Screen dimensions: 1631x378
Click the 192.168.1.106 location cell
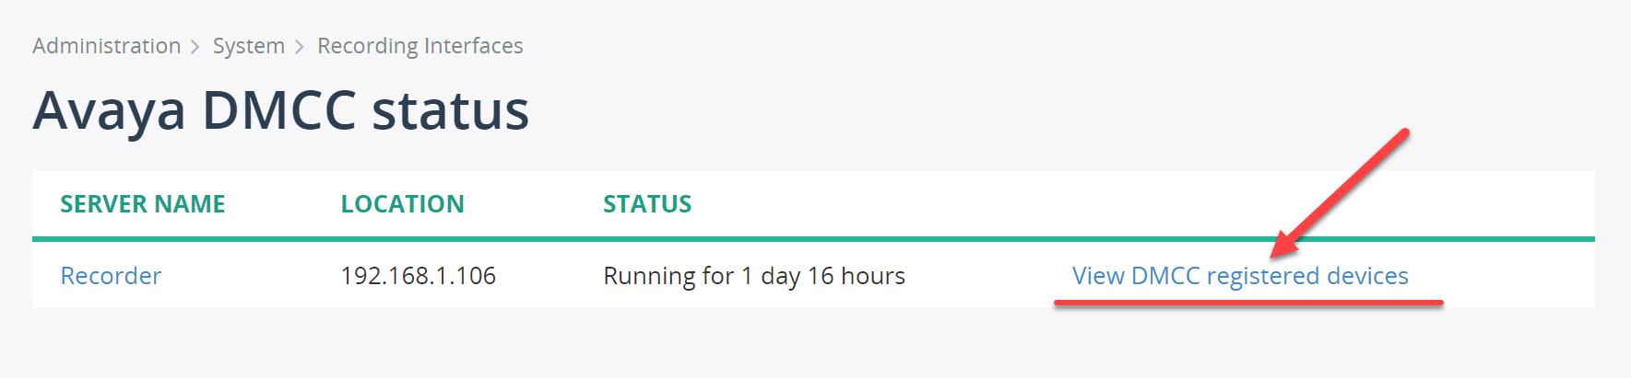point(418,276)
